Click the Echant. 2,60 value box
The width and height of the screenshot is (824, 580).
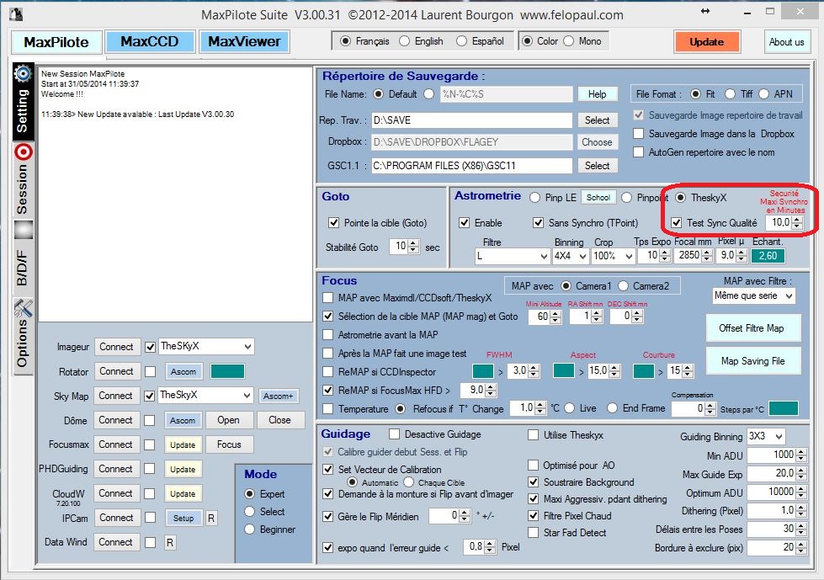pos(768,256)
